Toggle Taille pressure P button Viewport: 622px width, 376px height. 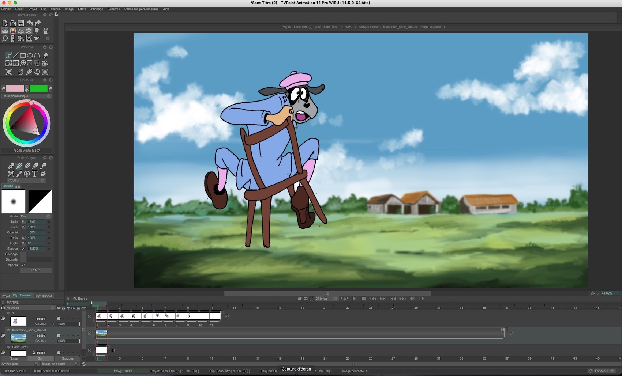pyautogui.click(x=23, y=222)
